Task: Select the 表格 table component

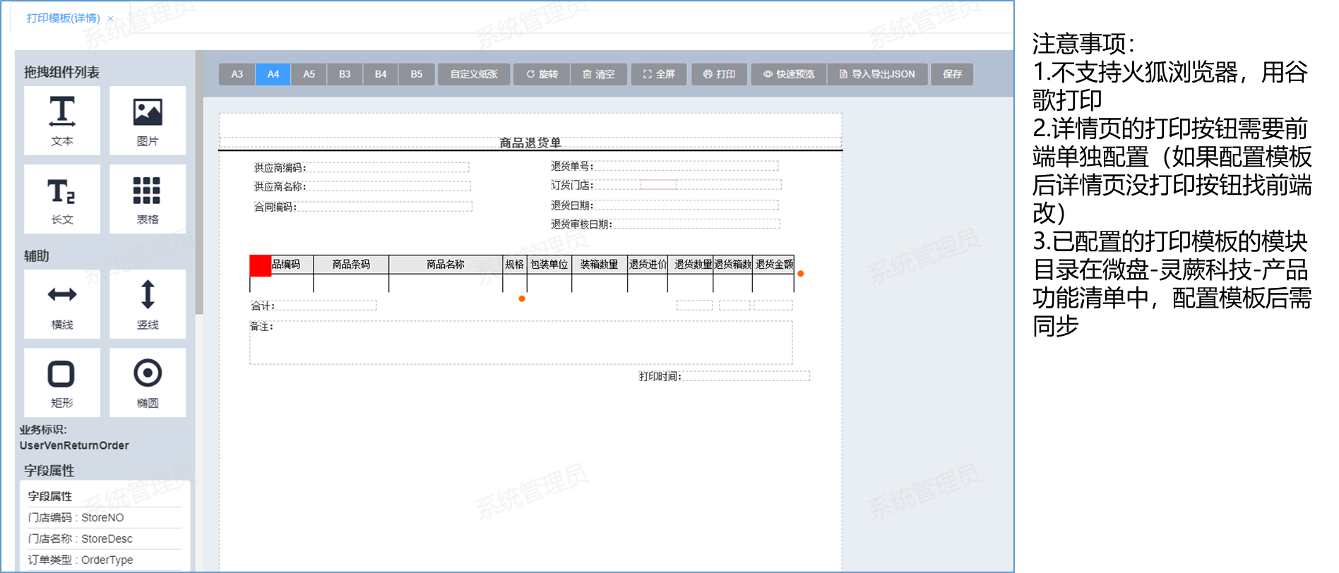Action: click(x=148, y=199)
